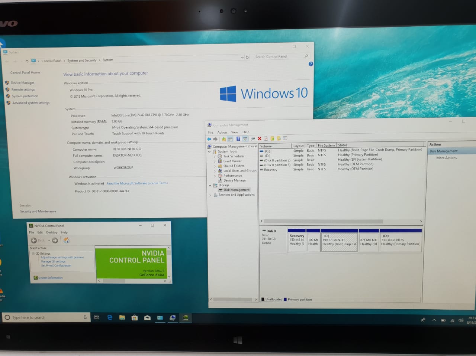Screen dimensions: 476x356
Task: Click Forward arrow in Computer Management toolbar
Action: [x=215, y=139]
